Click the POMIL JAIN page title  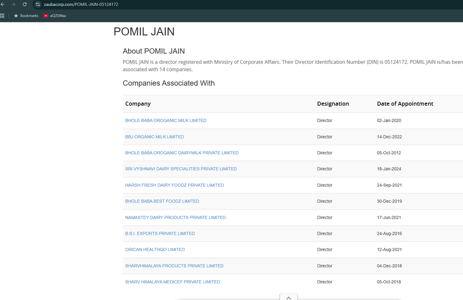coord(144,32)
